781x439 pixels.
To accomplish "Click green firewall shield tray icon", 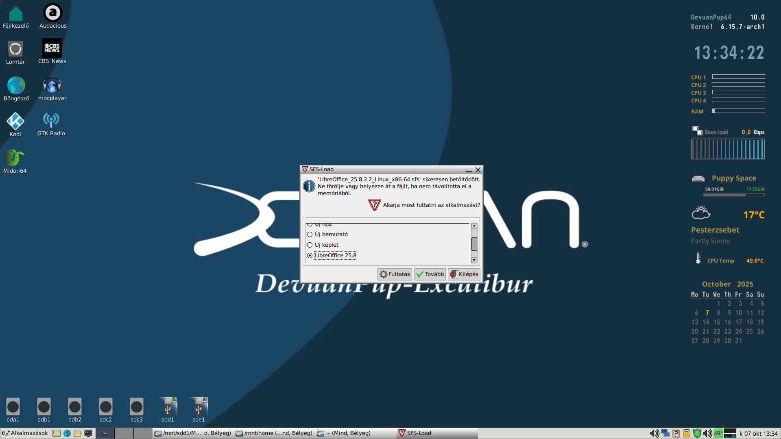I will point(697,433).
